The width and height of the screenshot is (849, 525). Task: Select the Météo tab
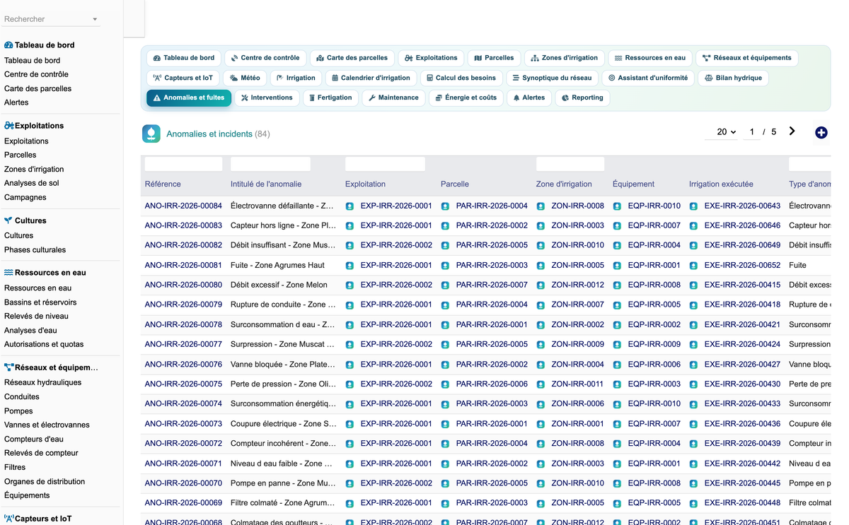click(245, 78)
